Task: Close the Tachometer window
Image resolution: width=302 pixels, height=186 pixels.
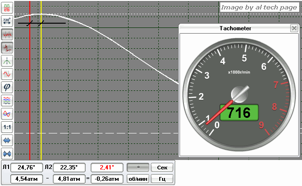Action: coord(294,28)
